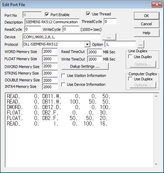
Task: Click the Port No field
Action: pos(32,15)
